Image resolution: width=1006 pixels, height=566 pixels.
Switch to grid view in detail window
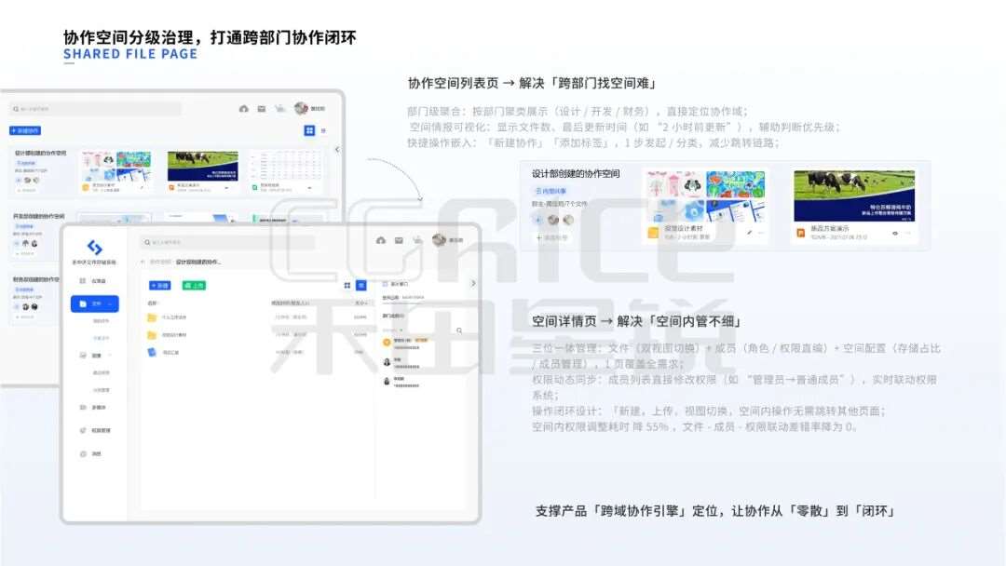[x=347, y=285]
